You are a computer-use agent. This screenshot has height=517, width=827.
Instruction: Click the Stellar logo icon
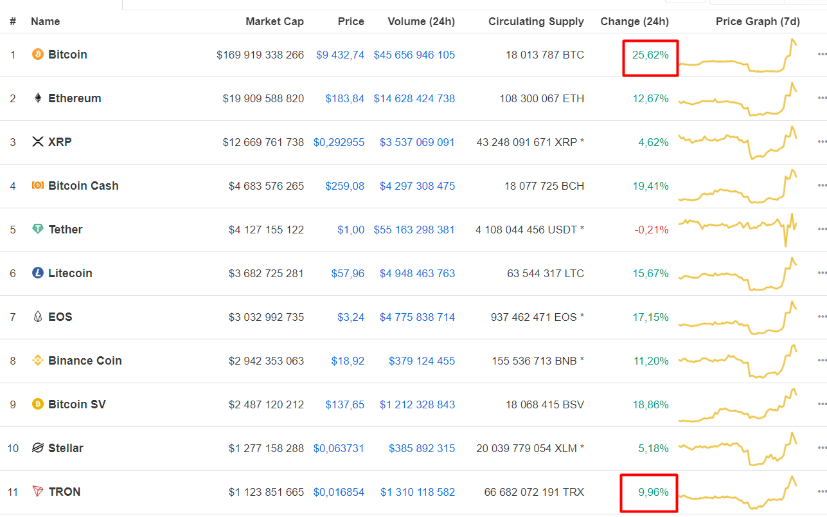pyautogui.click(x=38, y=448)
